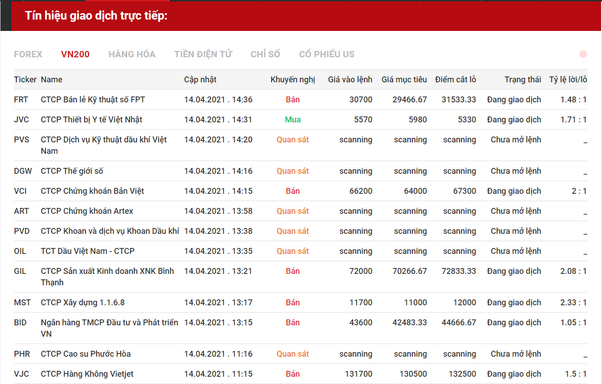602x384 pixels.
Task: Click the Name column header
Action: pyautogui.click(x=51, y=80)
